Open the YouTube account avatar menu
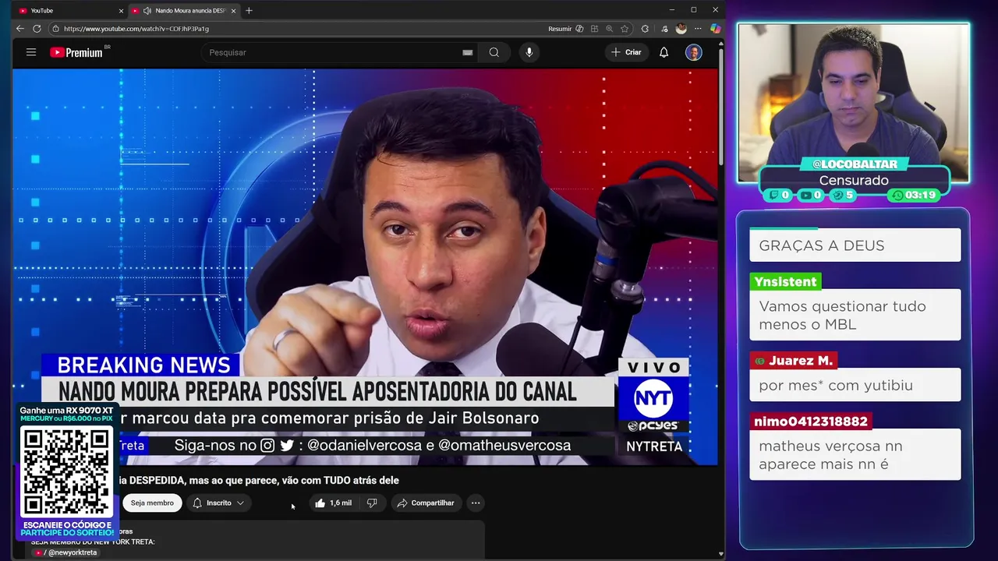 693,52
